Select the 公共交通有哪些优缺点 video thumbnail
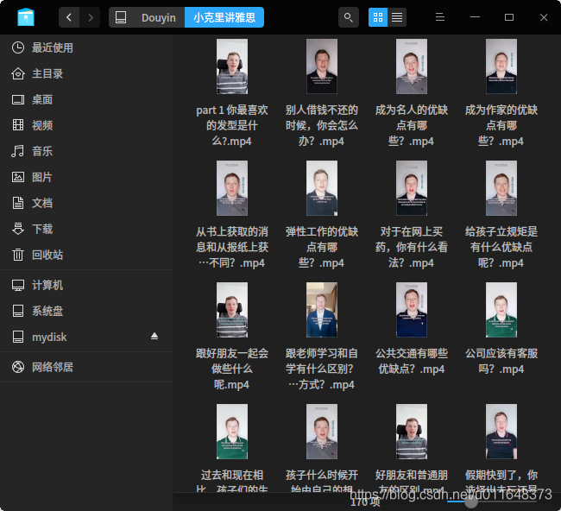 click(x=412, y=310)
